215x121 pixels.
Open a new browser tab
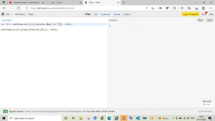(124, 2)
